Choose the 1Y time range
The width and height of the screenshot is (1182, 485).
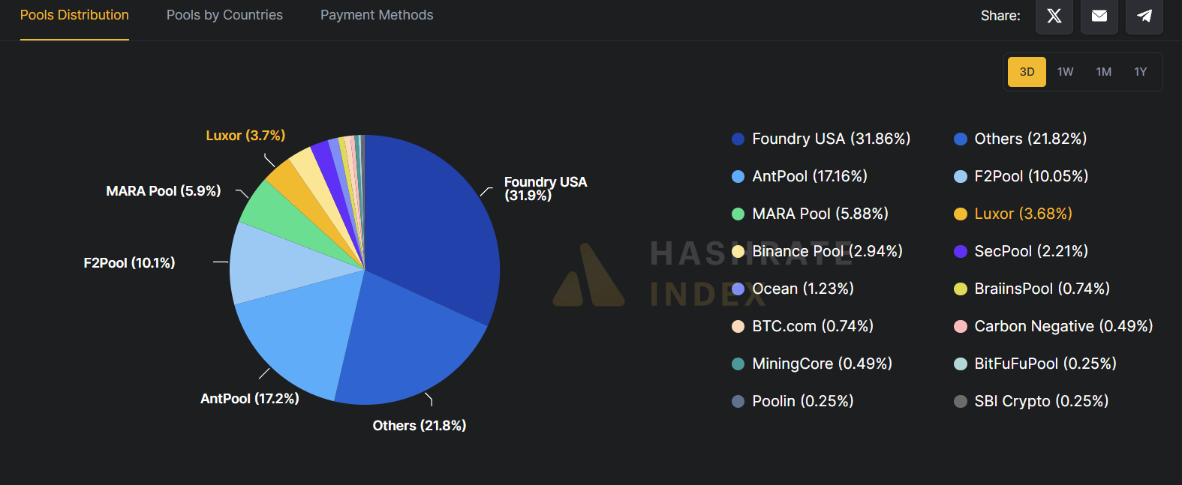tap(1140, 72)
